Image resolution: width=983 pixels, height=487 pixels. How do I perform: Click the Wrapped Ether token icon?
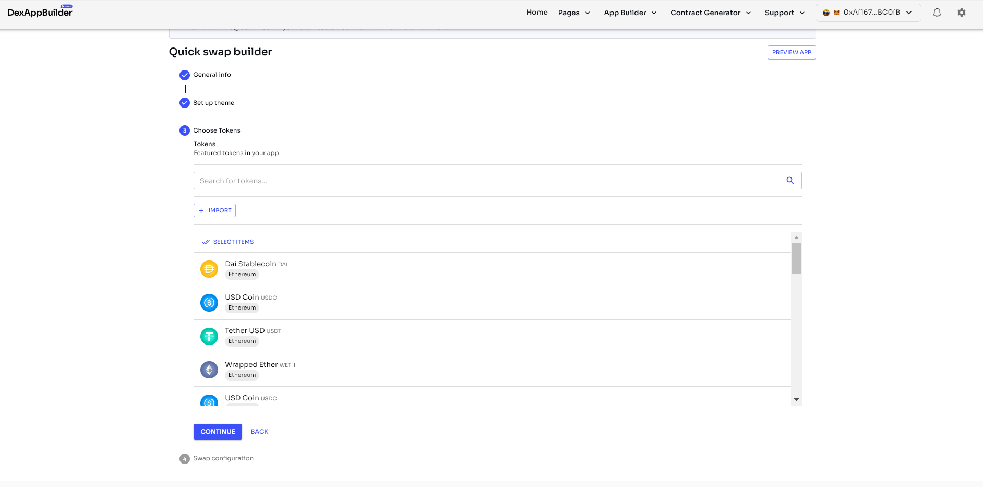click(209, 370)
